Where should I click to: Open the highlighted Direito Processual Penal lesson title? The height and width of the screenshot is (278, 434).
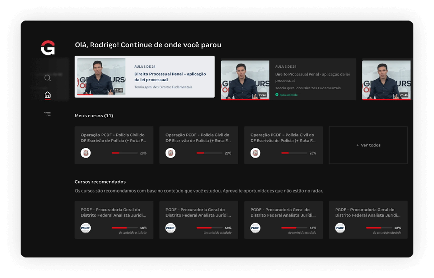coord(170,77)
